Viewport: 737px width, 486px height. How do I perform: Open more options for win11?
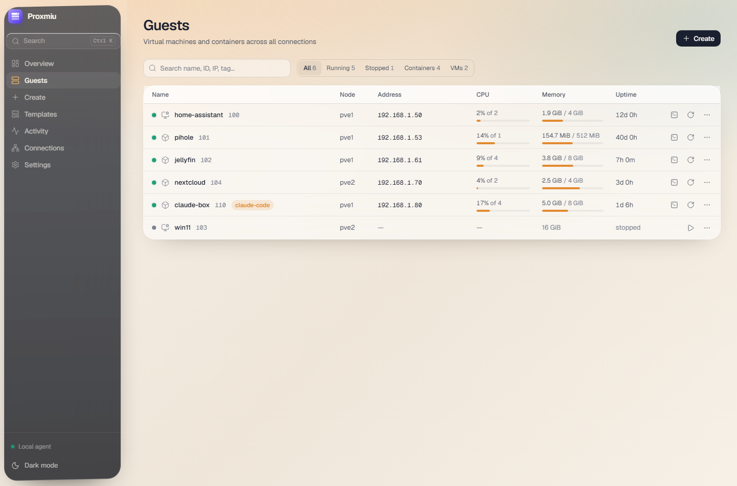pos(707,228)
